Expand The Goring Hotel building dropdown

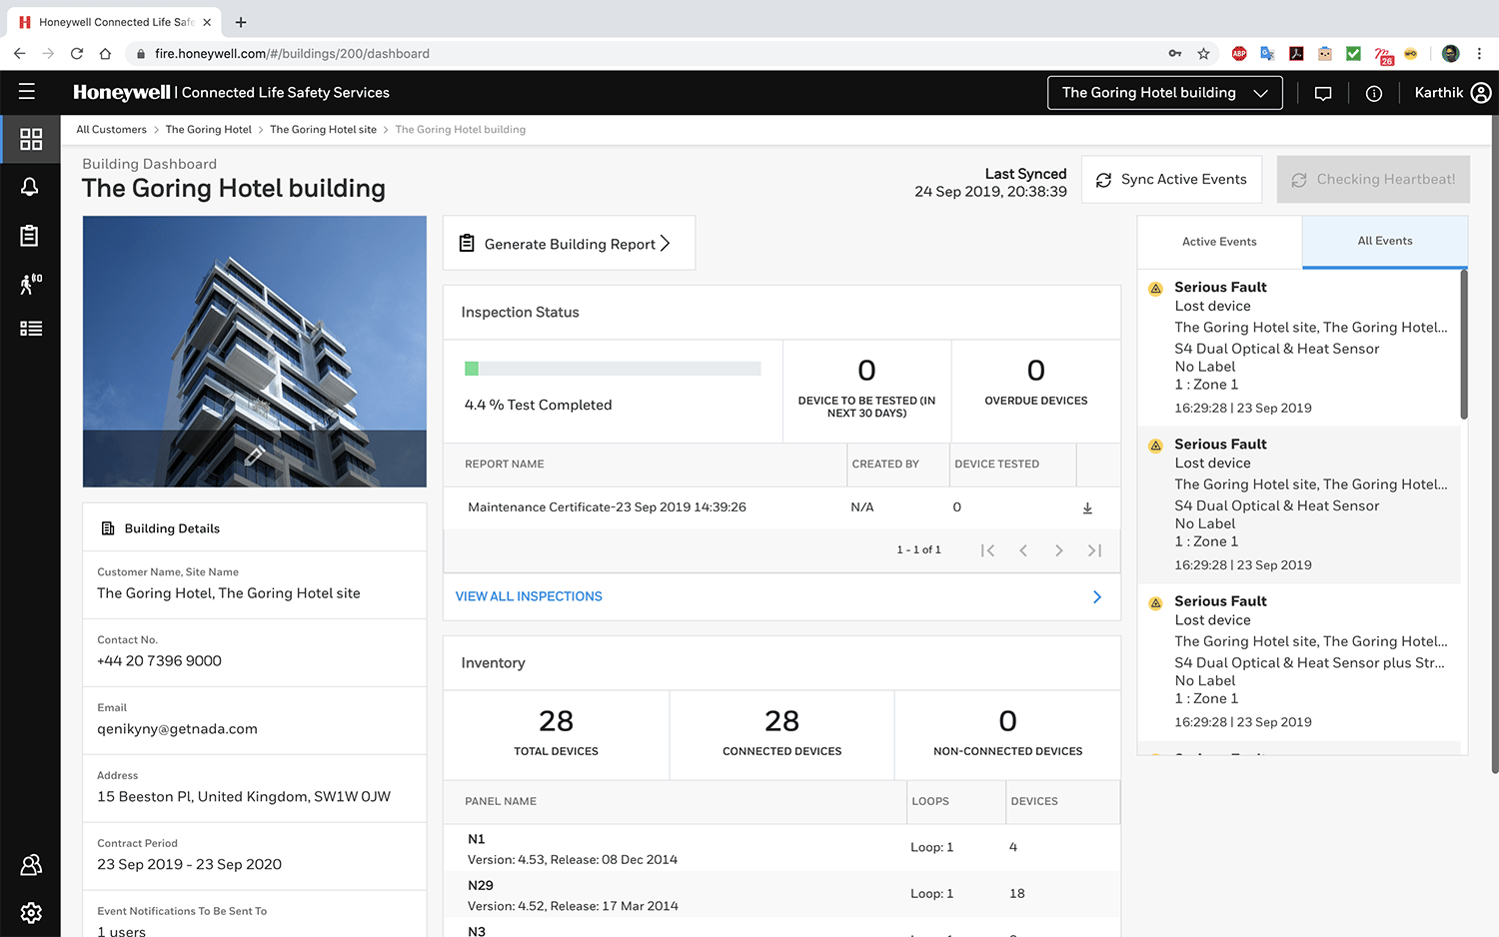click(1165, 93)
